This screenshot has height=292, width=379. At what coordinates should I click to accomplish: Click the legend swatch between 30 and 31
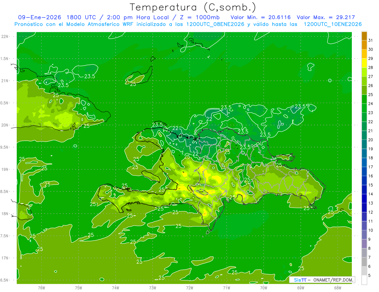[x=364, y=45]
